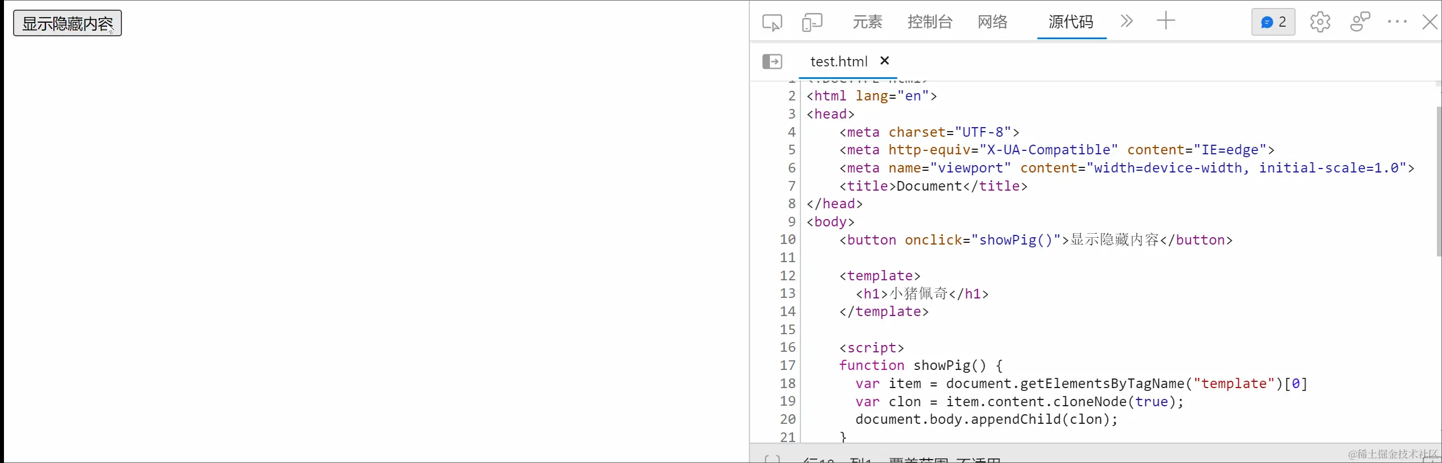Open DevTools settings gear
Viewport: 1442px width, 463px height.
(x=1320, y=22)
